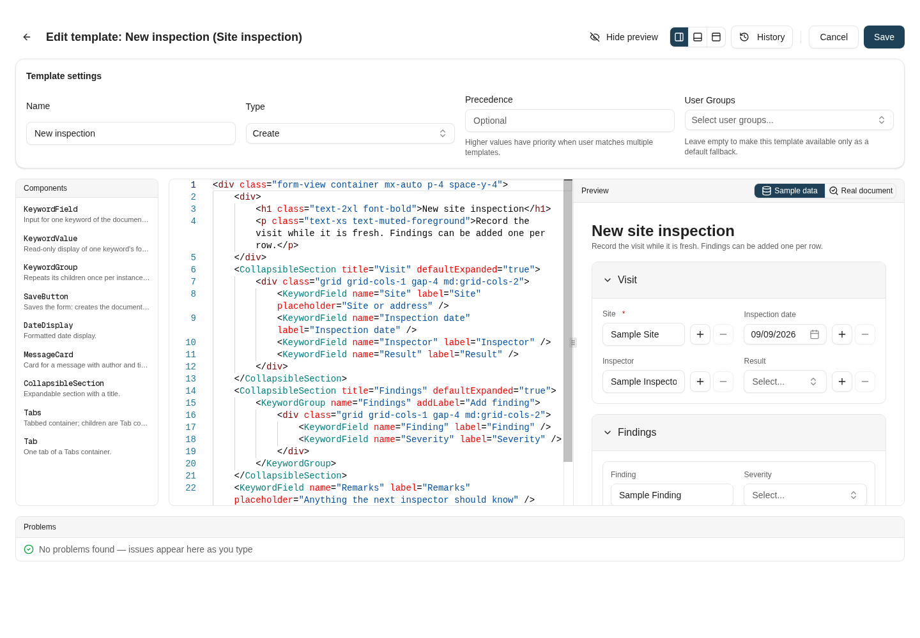Edit the template Name field
Viewport: 920px width, 638px height.
click(x=131, y=133)
